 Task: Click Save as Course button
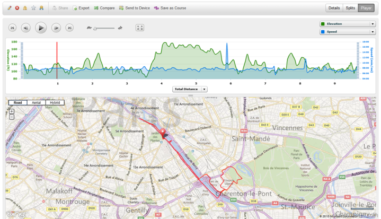tap(170, 8)
